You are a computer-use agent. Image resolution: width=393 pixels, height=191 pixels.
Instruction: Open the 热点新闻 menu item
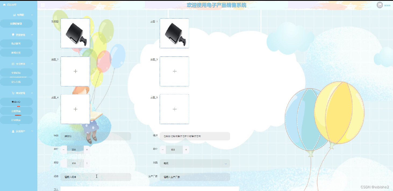(16, 44)
